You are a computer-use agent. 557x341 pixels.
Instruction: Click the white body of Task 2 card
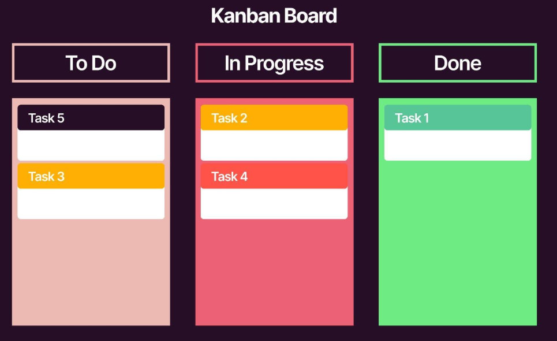tap(274, 145)
